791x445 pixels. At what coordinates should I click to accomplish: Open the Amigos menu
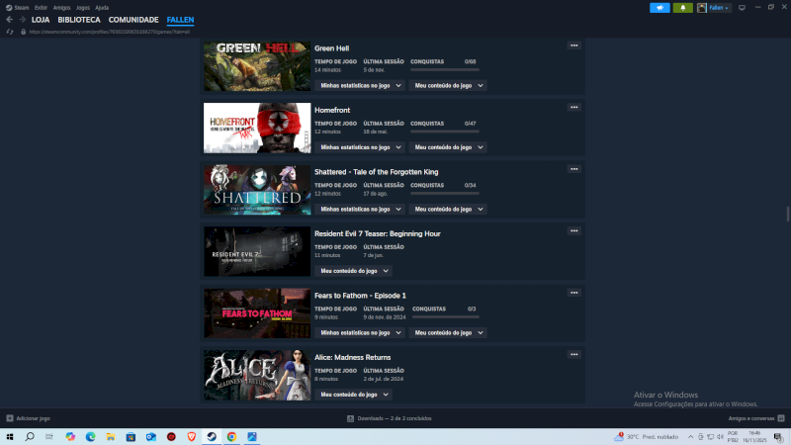pyautogui.click(x=61, y=8)
